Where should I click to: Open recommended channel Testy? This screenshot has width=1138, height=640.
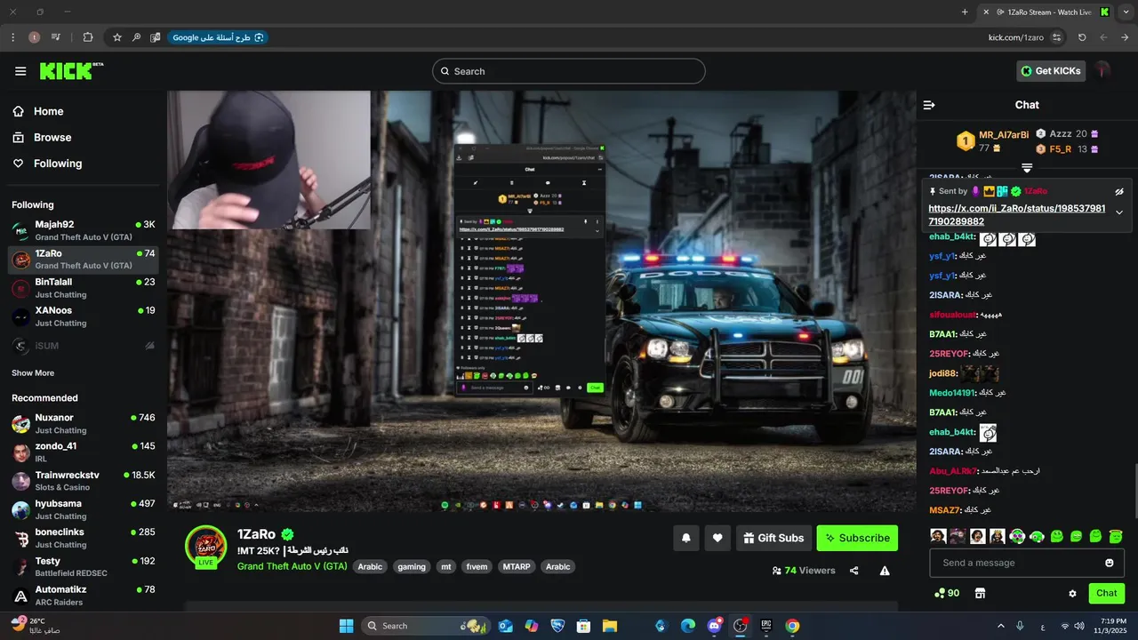tap(84, 567)
